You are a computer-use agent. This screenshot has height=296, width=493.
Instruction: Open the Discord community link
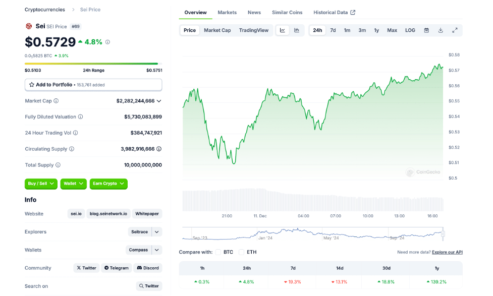148,268
